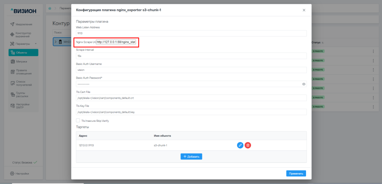Open Конструктор выражений in the sidebar
The height and width of the screenshot is (184, 382).
coord(24,35)
